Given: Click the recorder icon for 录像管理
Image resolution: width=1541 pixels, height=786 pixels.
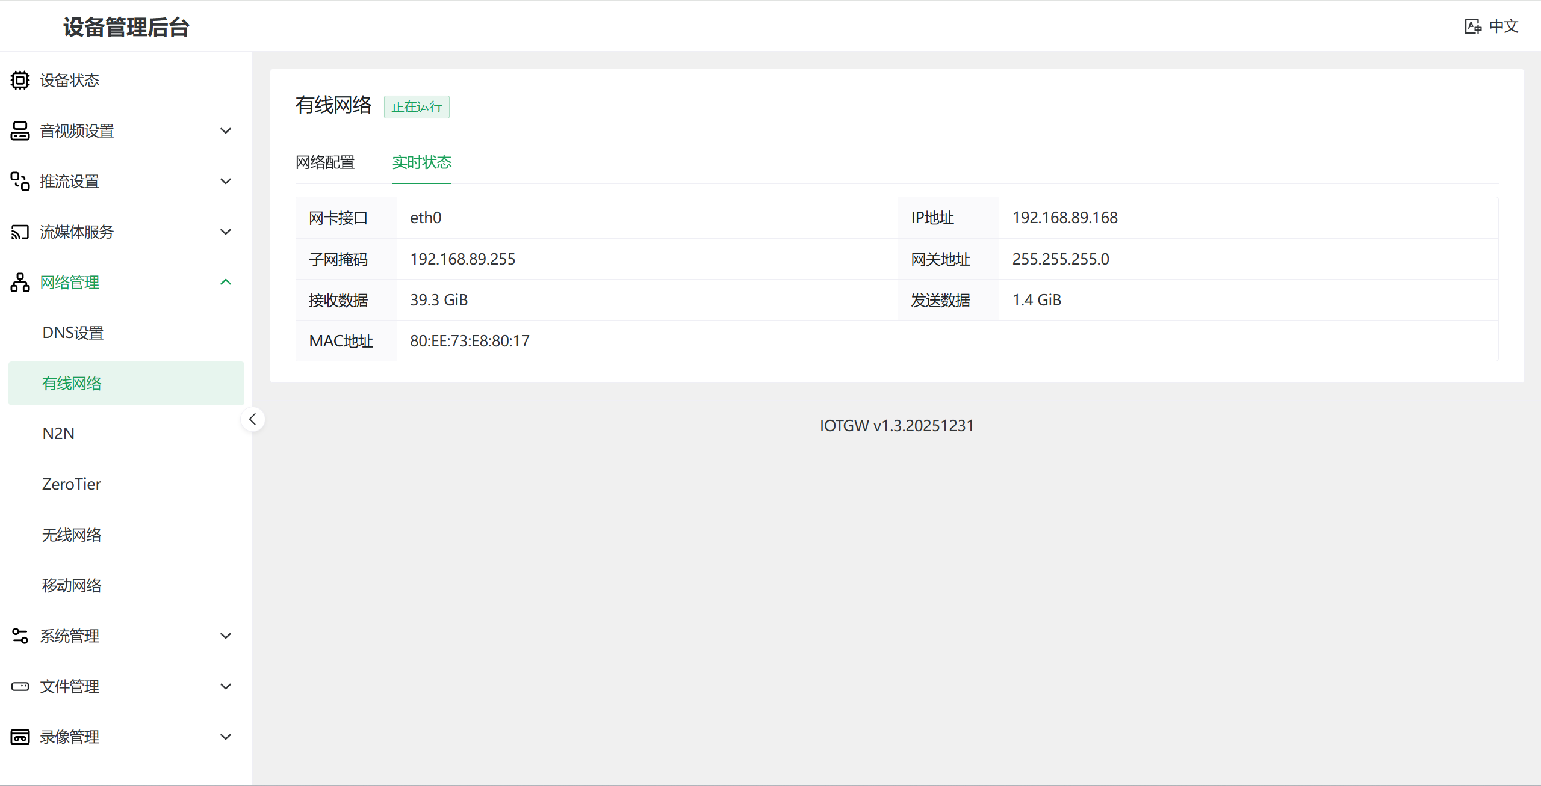Looking at the screenshot, I should (20, 737).
